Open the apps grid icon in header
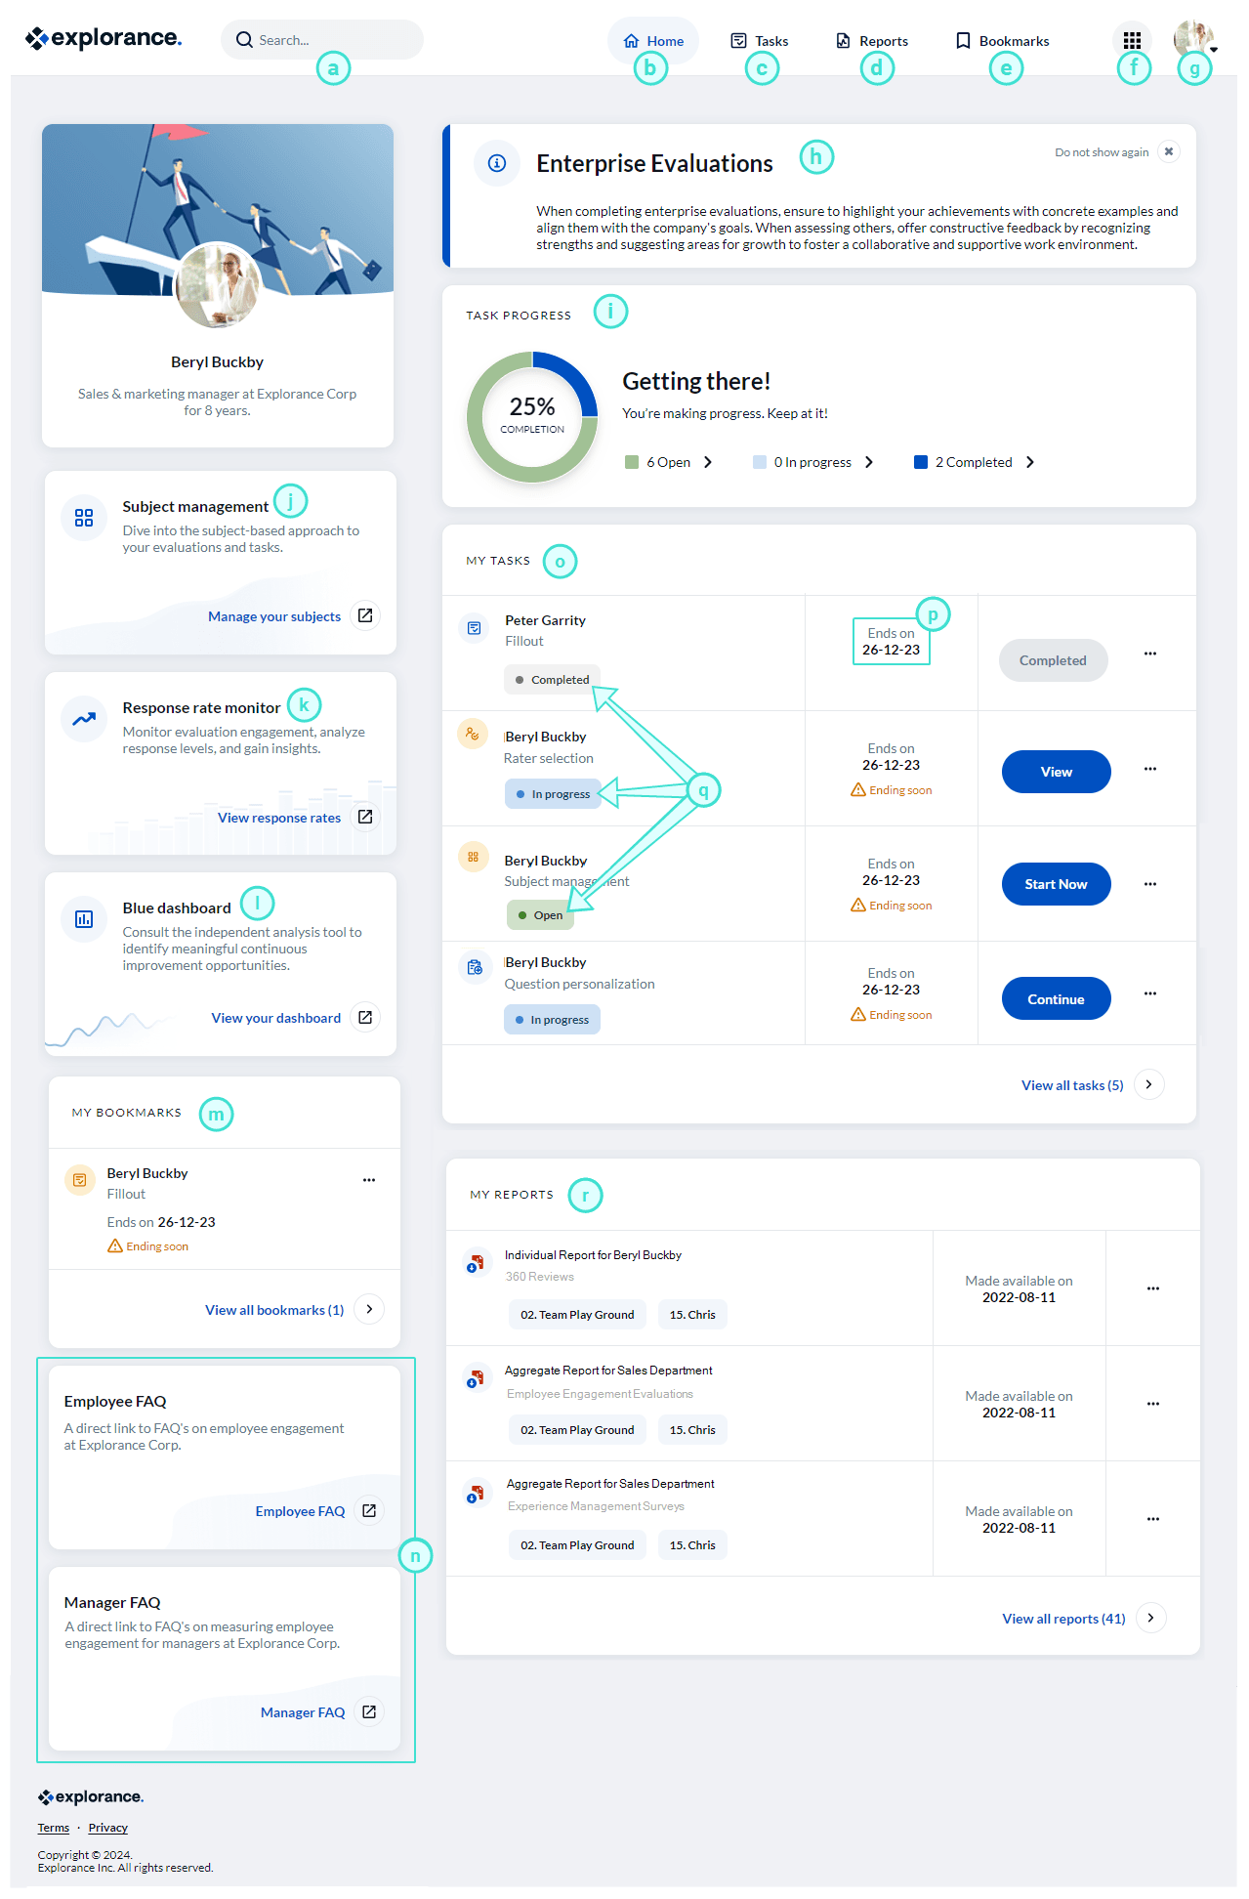This screenshot has height=1899, width=1249. 1132,40
